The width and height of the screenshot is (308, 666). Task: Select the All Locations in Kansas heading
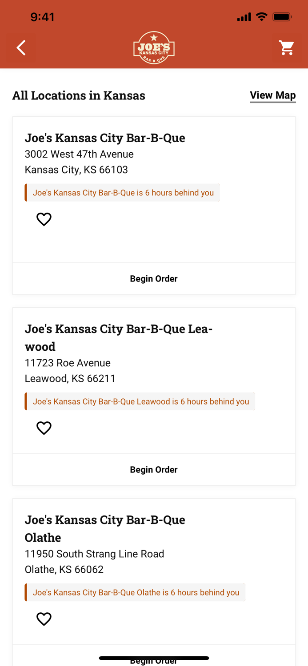click(x=79, y=95)
